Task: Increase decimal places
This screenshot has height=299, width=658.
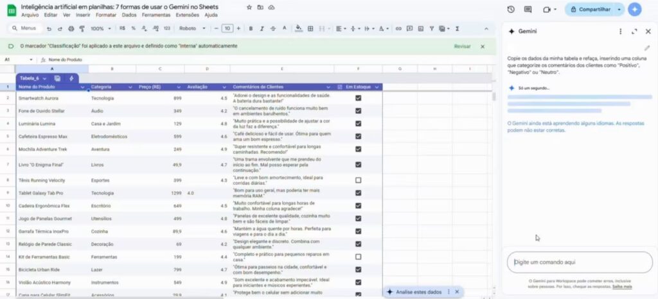Action: [156, 28]
